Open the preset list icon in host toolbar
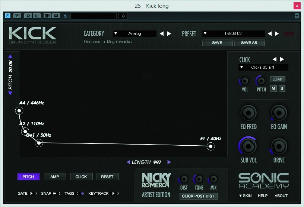Viewport: 304px width, 207px height. click(x=56, y=16)
